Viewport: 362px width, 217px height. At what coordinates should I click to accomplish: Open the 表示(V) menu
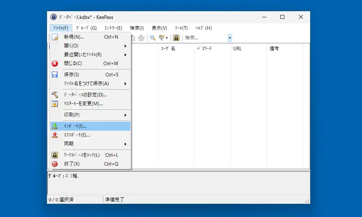(159, 28)
